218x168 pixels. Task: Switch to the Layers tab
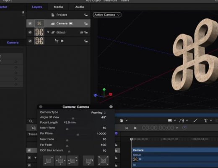37,7
